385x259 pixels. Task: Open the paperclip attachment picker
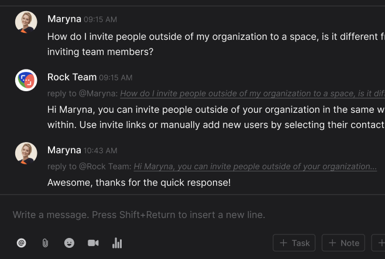click(x=45, y=243)
